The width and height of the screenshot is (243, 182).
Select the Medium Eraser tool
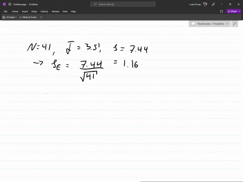pos(28,17)
